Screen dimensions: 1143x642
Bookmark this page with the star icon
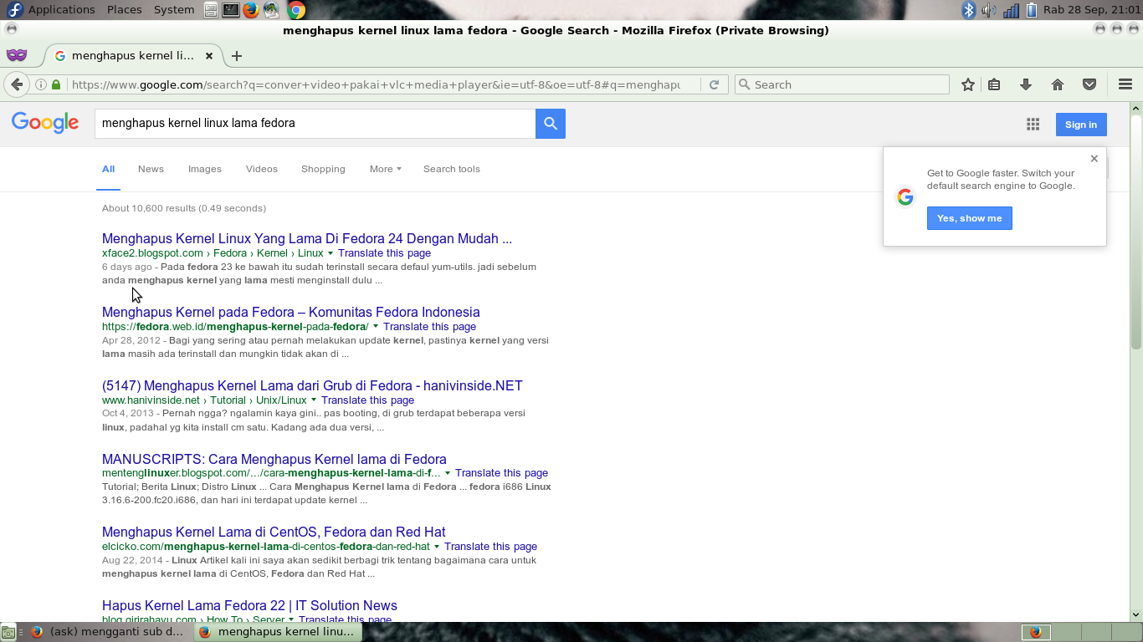coord(968,84)
